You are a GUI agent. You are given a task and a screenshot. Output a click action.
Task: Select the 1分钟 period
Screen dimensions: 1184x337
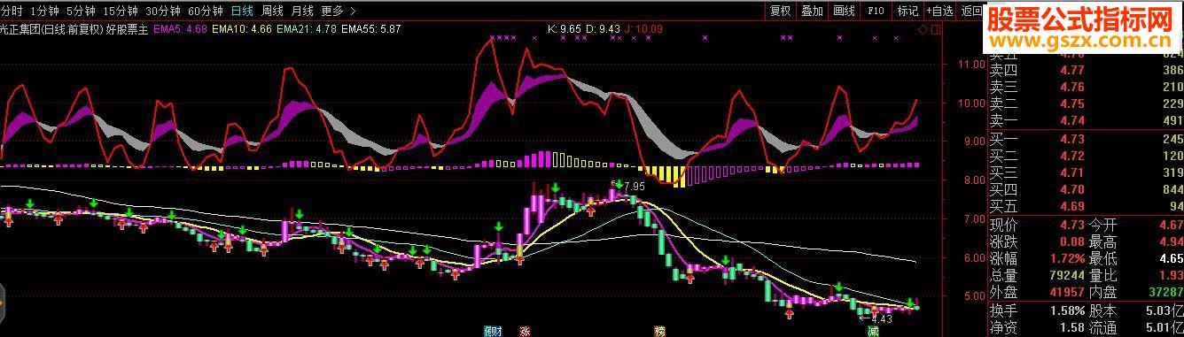[44, 11]
